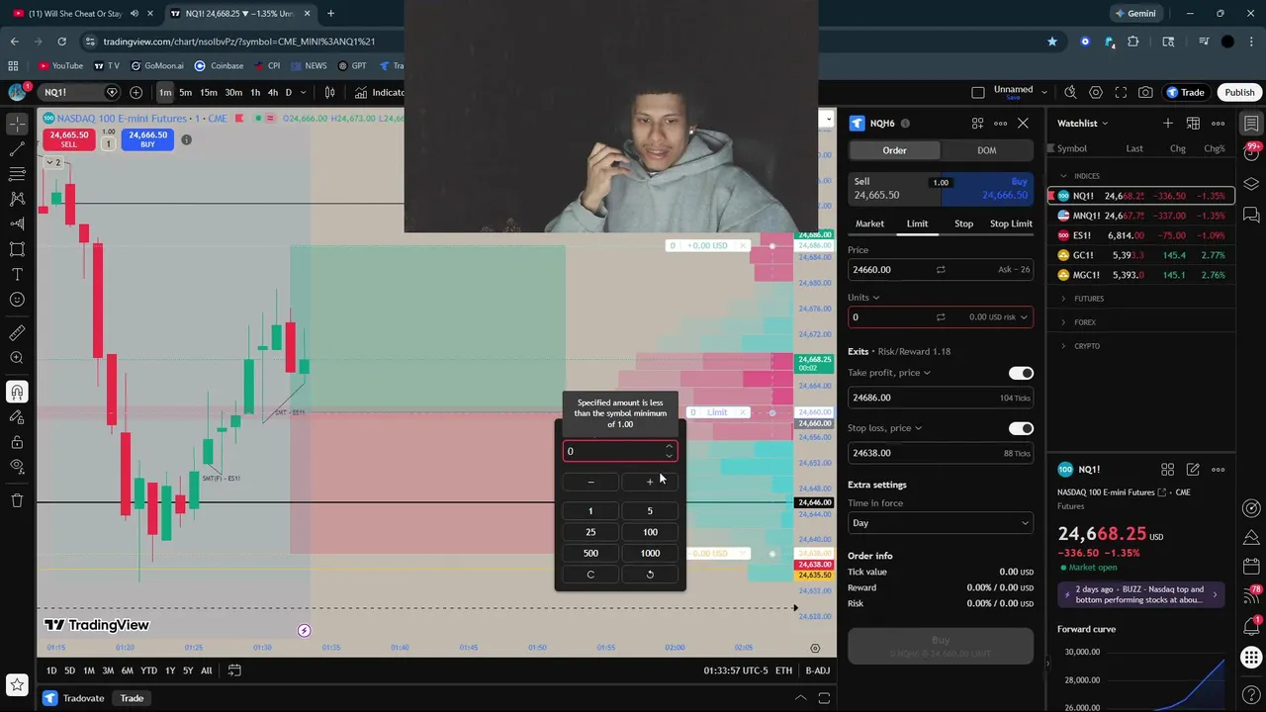This screenshot has height=712, width=1266.
Task: Expand Stop loss, price type dropdown
Action: pos(885,428)
